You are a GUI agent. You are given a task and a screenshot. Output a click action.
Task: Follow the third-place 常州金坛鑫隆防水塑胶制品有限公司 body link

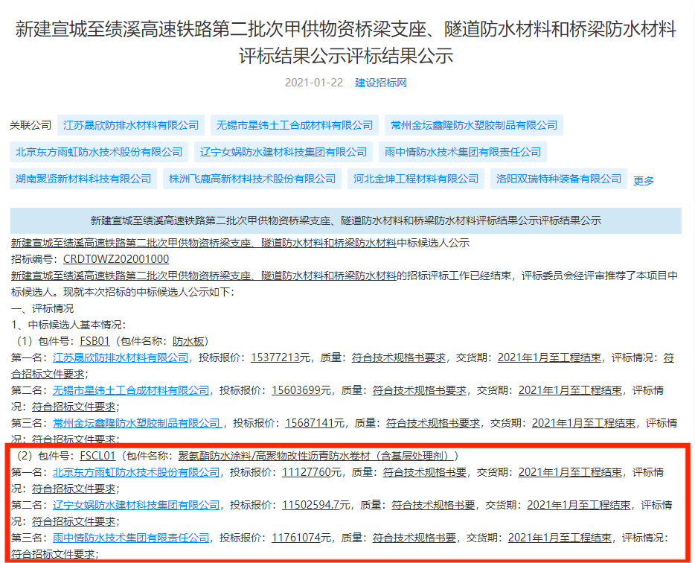tap(136, 423)
